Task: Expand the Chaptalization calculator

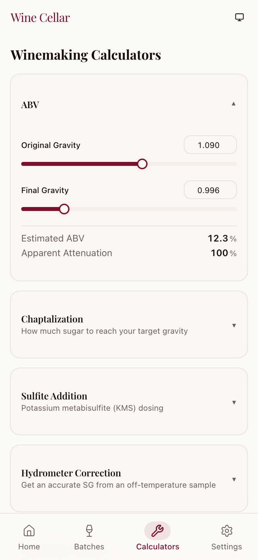Action: pos(234,325)
